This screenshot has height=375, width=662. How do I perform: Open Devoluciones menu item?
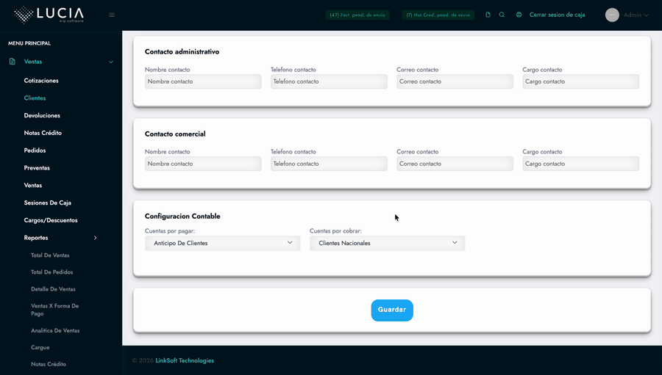pos(42,115)
